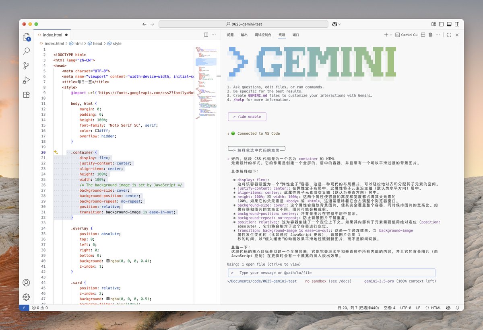
Task: Select the index.html editor tab
Action: (x=52, y=35)
